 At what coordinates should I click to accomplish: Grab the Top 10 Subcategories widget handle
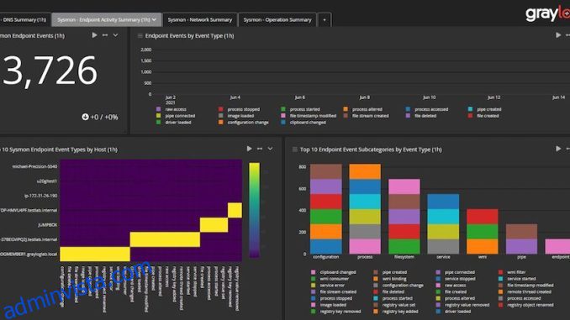tap(295, 150)
